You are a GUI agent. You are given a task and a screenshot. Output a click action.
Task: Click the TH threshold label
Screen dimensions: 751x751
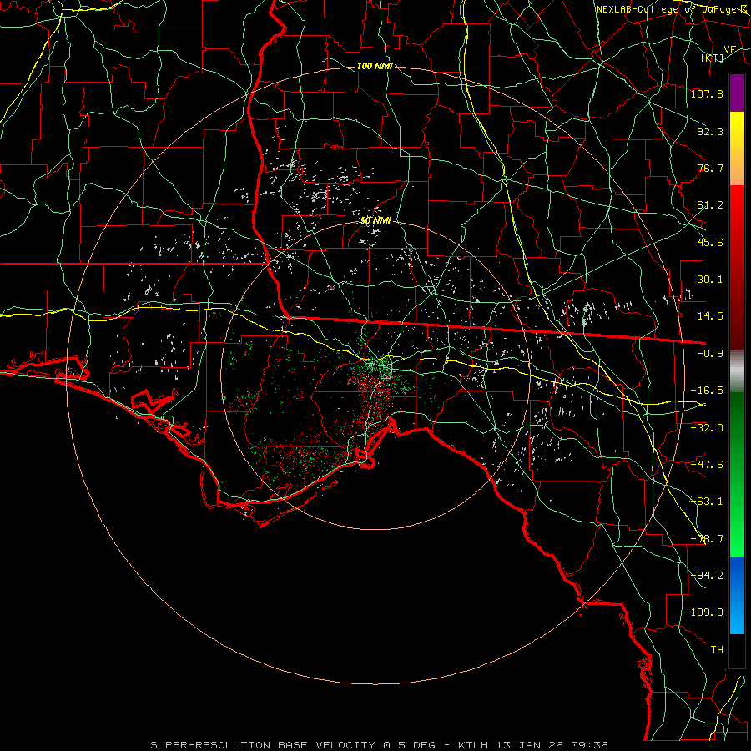tap(717, 650)
